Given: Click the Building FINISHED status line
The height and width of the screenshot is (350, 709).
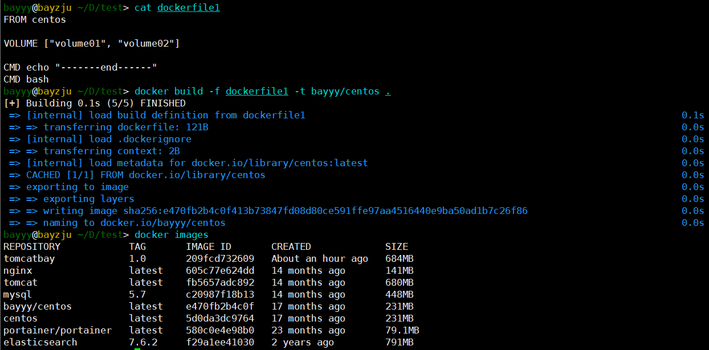Looking at the screenshot, I should point(95,103).
